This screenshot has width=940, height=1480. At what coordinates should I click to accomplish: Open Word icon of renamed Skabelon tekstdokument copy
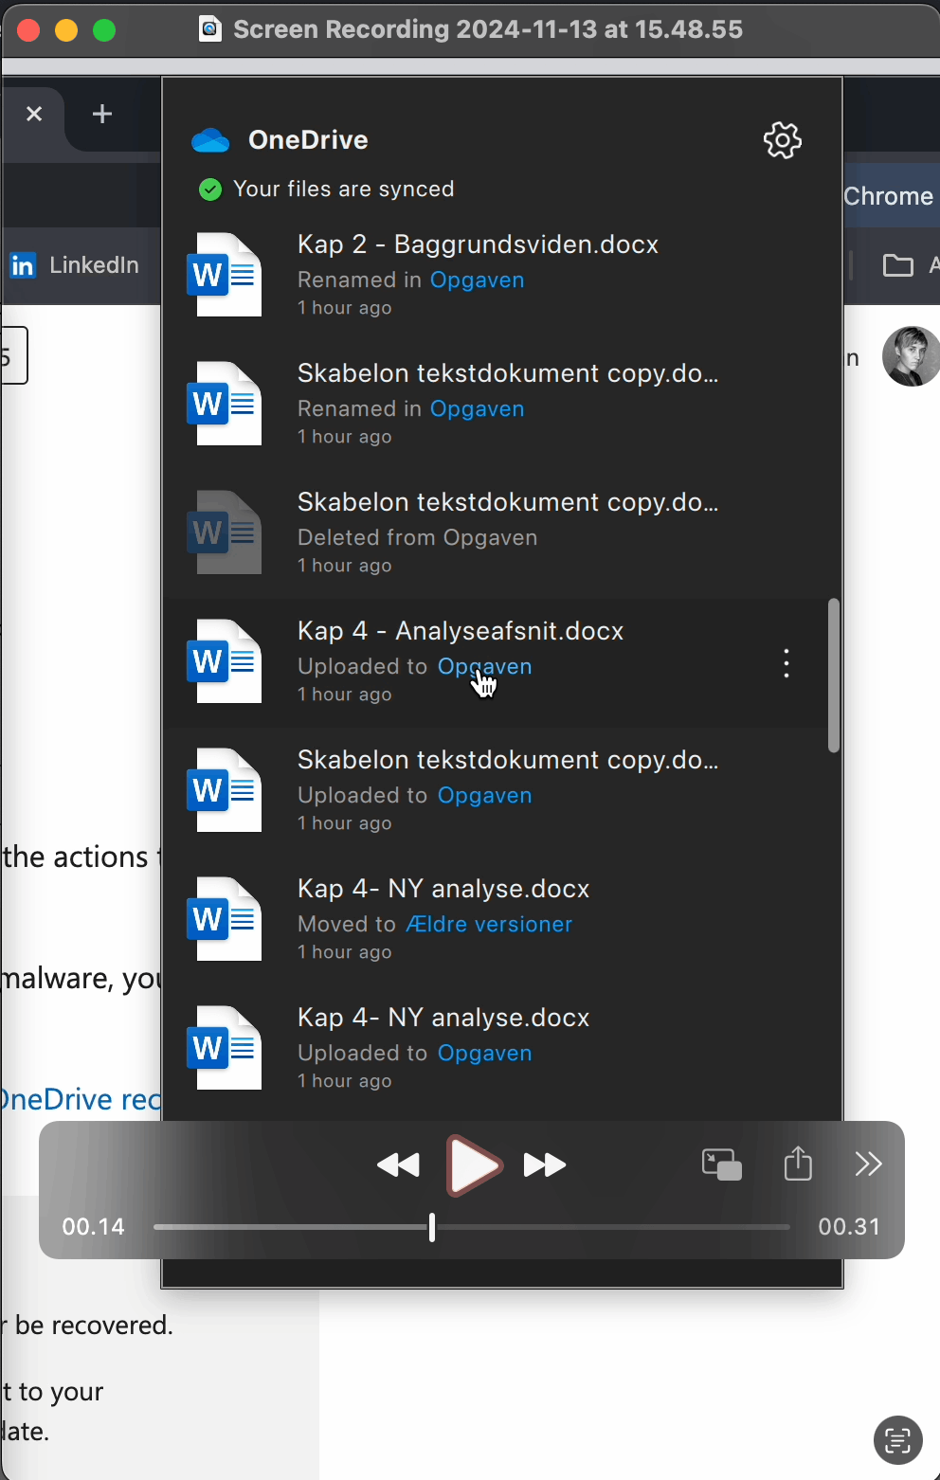coord(225,404)
